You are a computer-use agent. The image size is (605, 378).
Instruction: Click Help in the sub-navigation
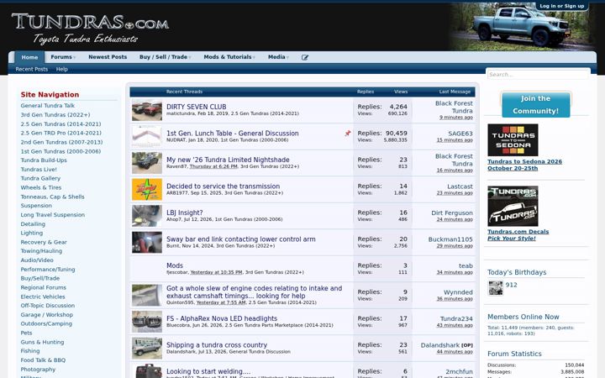(61, 69)
